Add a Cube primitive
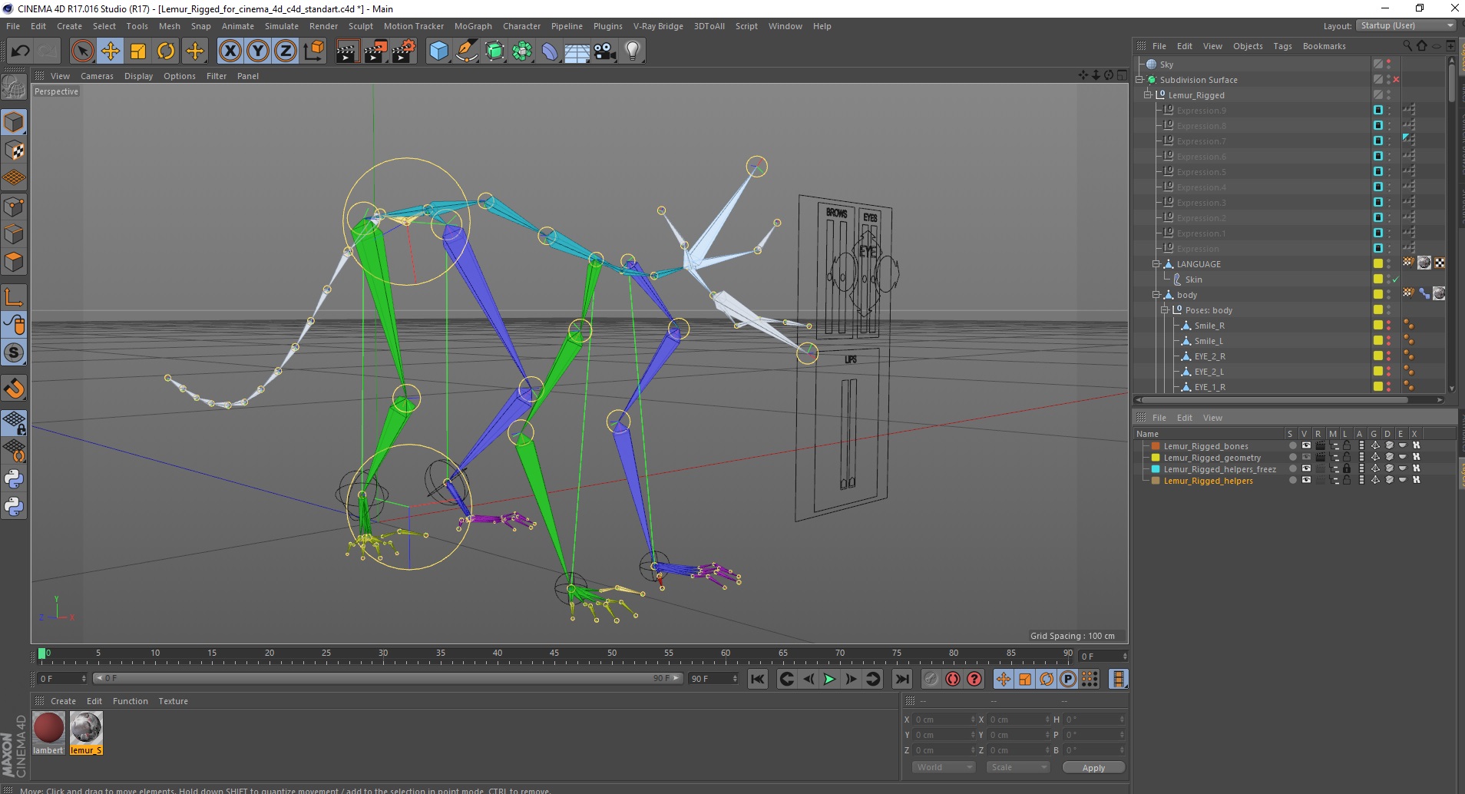The width and height of the screenshot is (1465, 794). click(438, 51)
